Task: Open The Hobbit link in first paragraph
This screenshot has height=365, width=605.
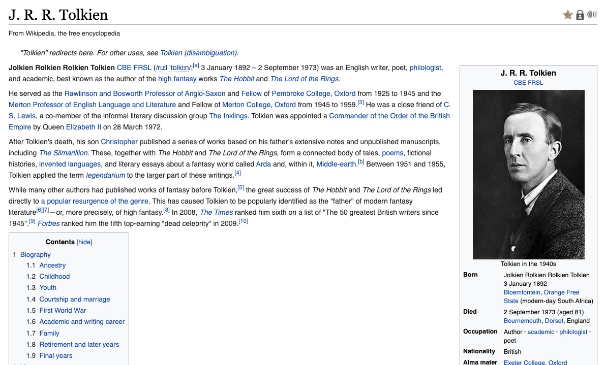Action: [x=236, y=79]
